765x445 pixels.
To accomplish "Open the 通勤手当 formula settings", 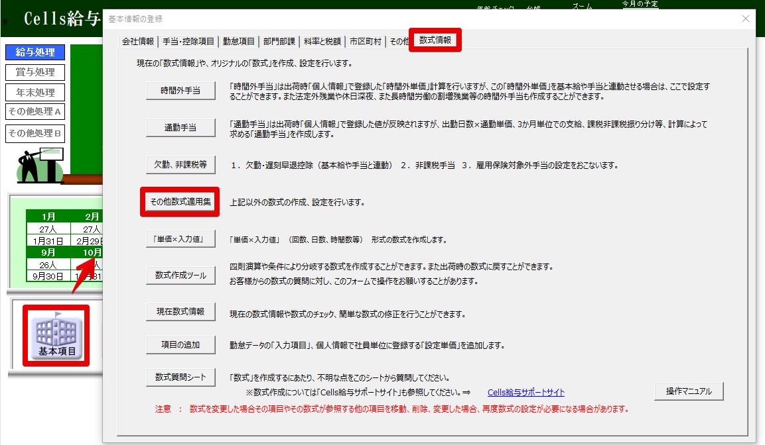I will coord(180,128).
